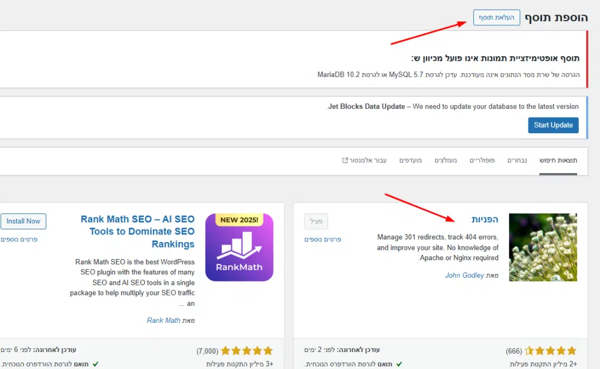Open the תוצאות חיפוש tab
The height and width of the screenshot is (369, 600).
click(x=558, y=160)
